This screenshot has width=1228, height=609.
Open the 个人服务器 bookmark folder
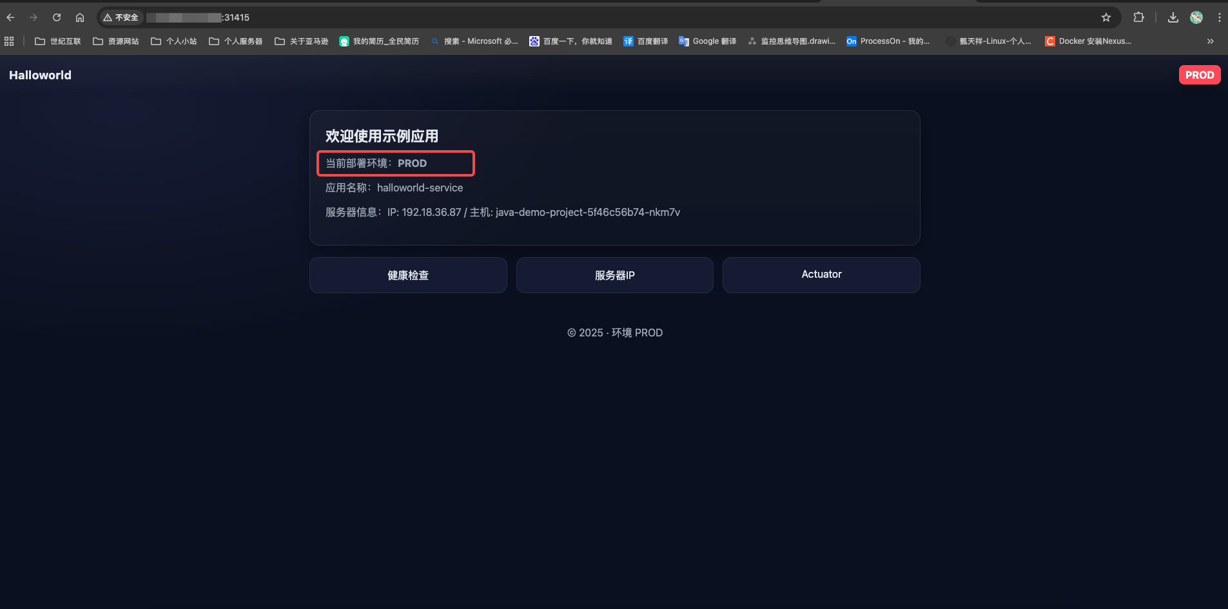point(236,41)
